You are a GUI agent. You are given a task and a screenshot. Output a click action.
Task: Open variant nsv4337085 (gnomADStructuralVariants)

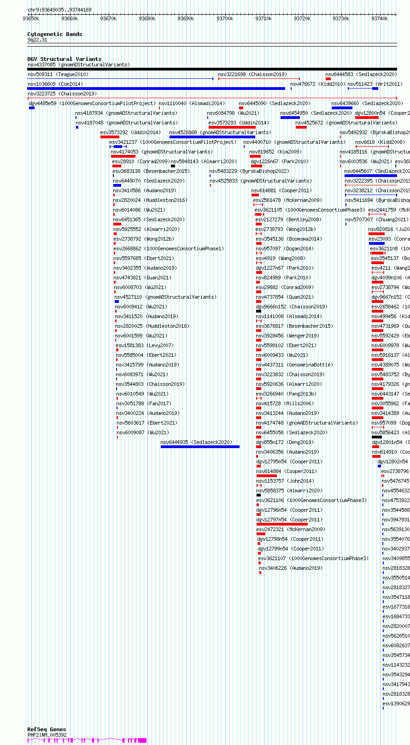79,65
